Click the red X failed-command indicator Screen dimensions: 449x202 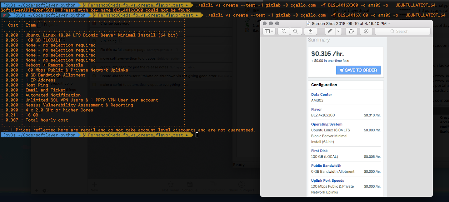point(4,15)
